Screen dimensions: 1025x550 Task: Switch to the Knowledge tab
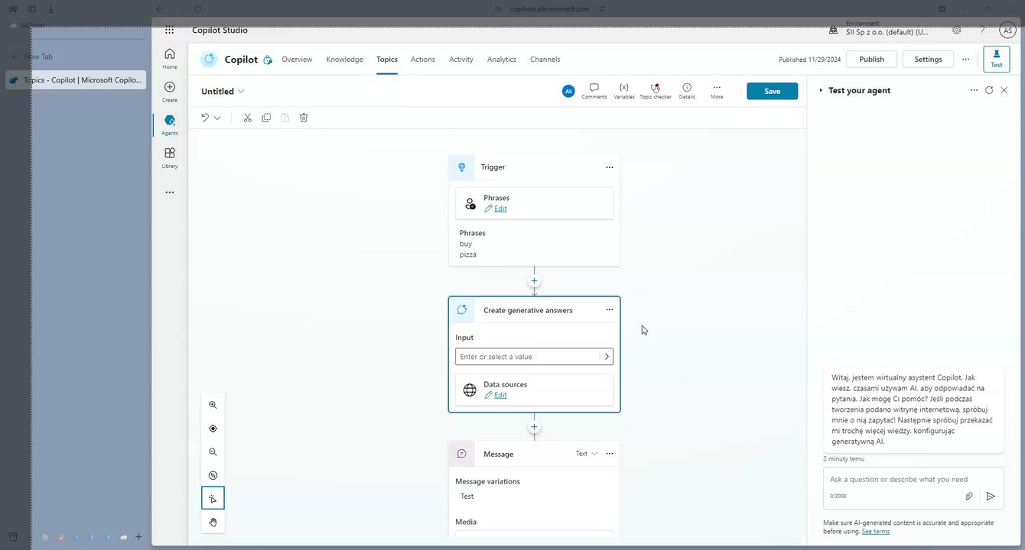[x=344, y=59]
